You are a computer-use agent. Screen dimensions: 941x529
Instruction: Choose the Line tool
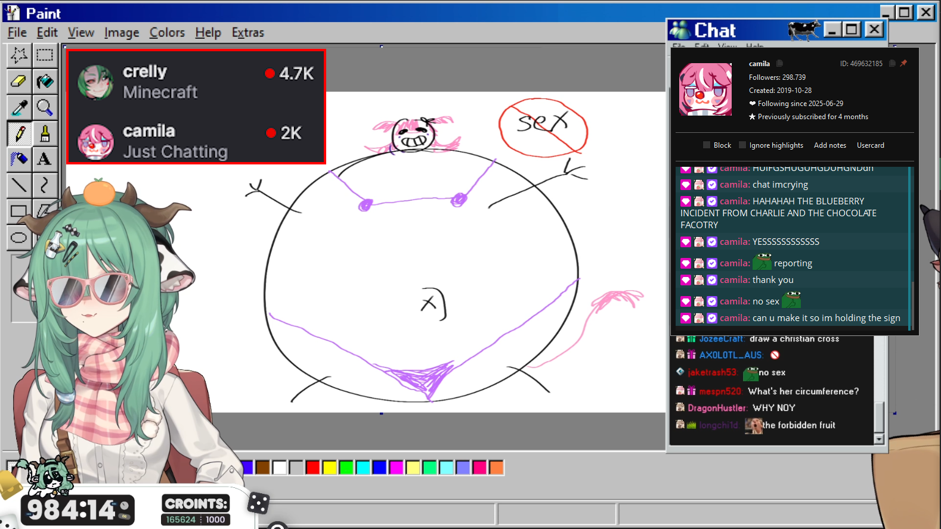[19, 185]
